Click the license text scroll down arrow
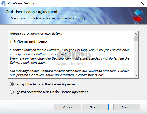147x114 pixels. click(x=136, y=76)
